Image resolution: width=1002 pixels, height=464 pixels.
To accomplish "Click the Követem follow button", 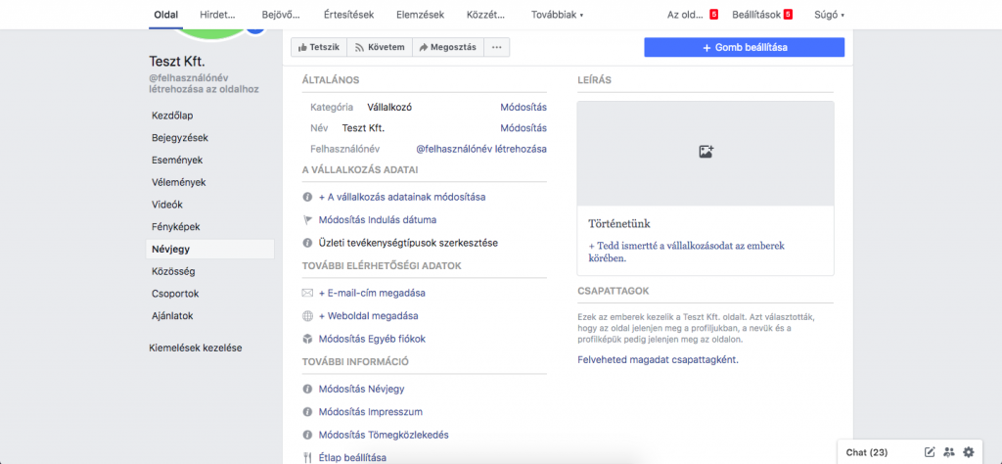I will click(381, 47).
